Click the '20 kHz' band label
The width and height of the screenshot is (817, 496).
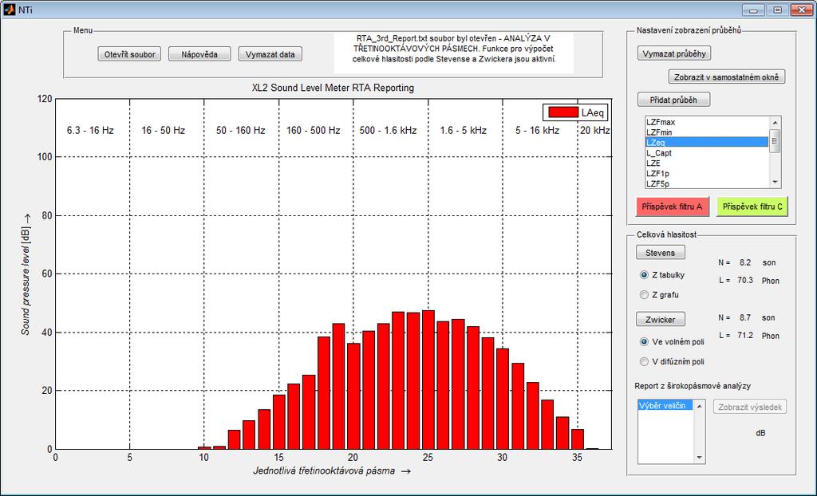coord(595,130)
